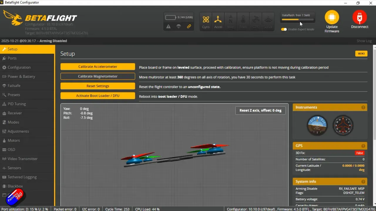Enable Expert Mode
The width and height of the screenshot is (376, 211).
(284, 29)
